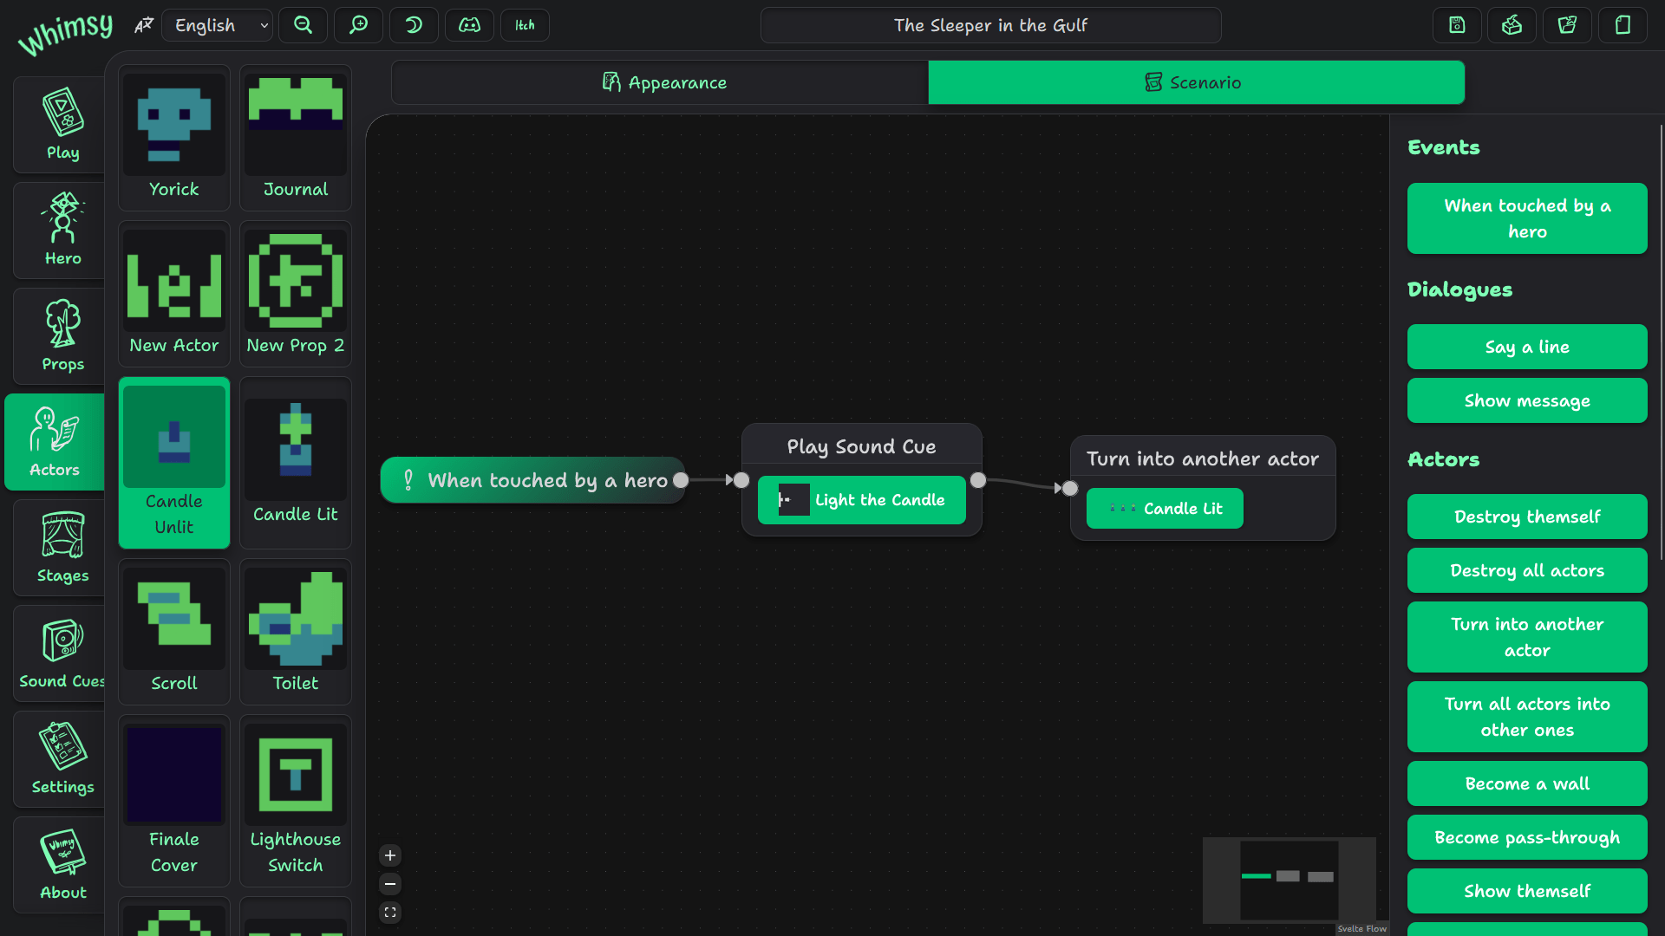Switch to the Scenario tab

point(1196,82)
